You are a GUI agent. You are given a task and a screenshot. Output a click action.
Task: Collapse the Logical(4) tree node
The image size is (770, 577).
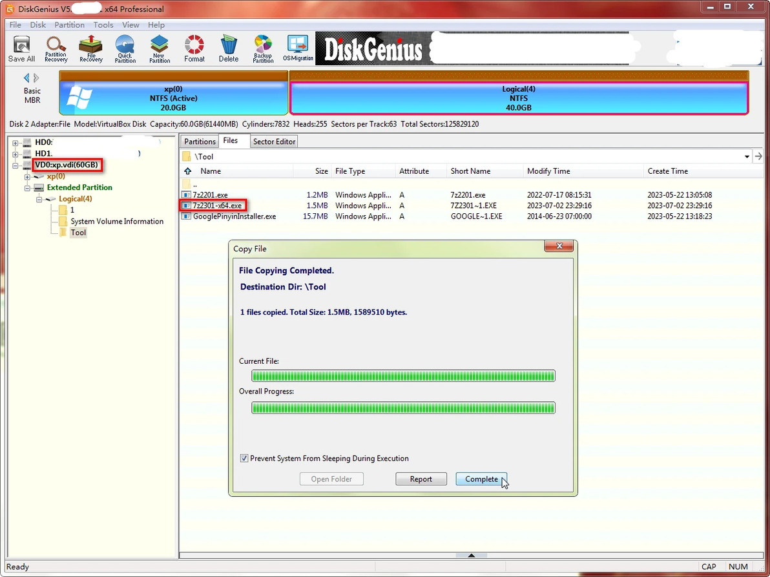coord(39,199)
